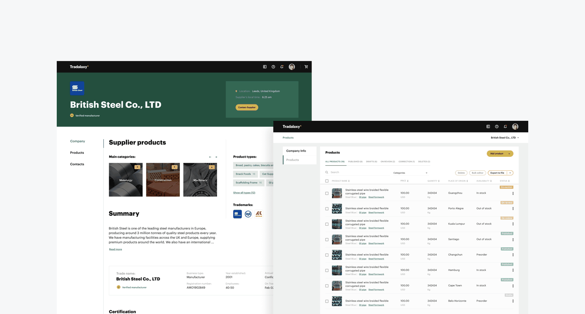Open layout panel icon in supplier page header
Image resolution: width=585 pixels, height=314 pixels.
(x=265, y=67)
